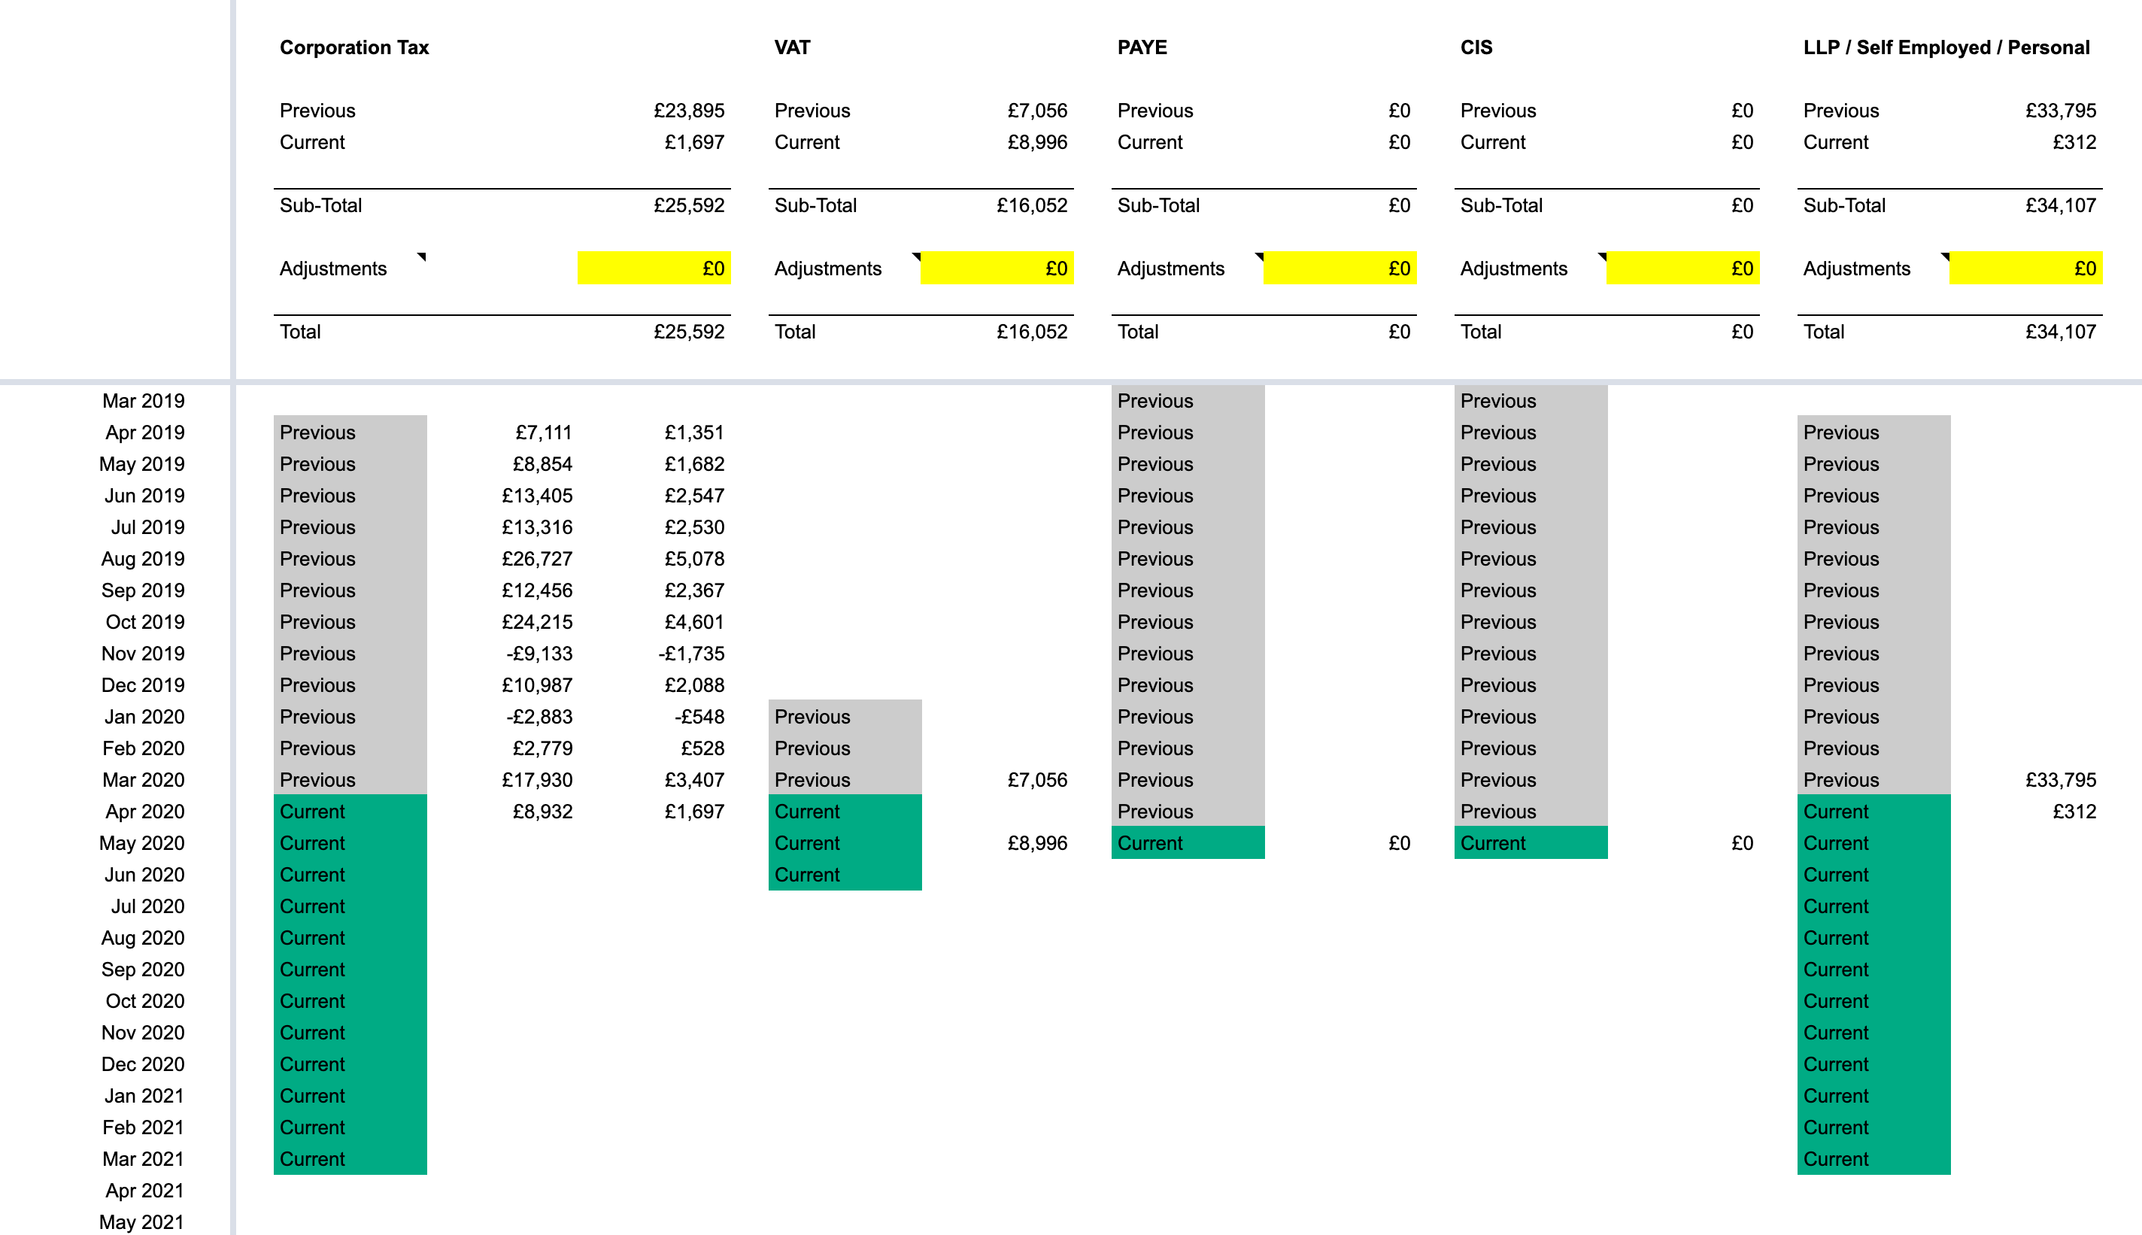This screenshot has height=1235, width=2142.
Task: Select the £2,367 cell in Sep 2019 row
Action: pos(693,590)
